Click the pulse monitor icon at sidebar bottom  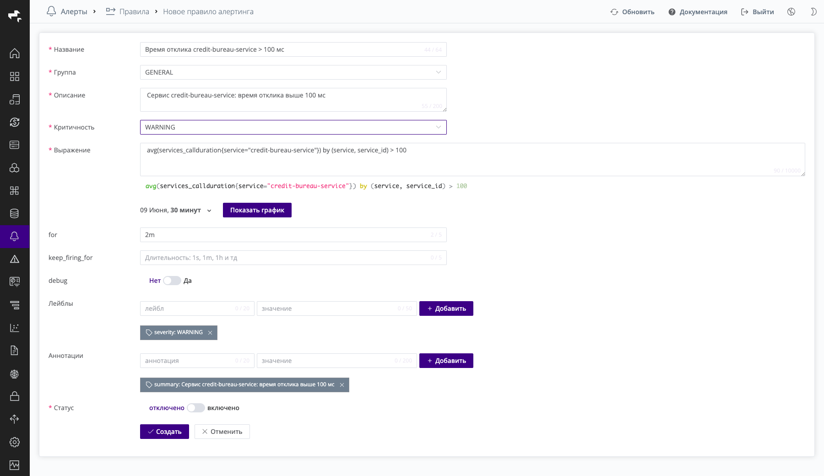(x=15, y=465)
